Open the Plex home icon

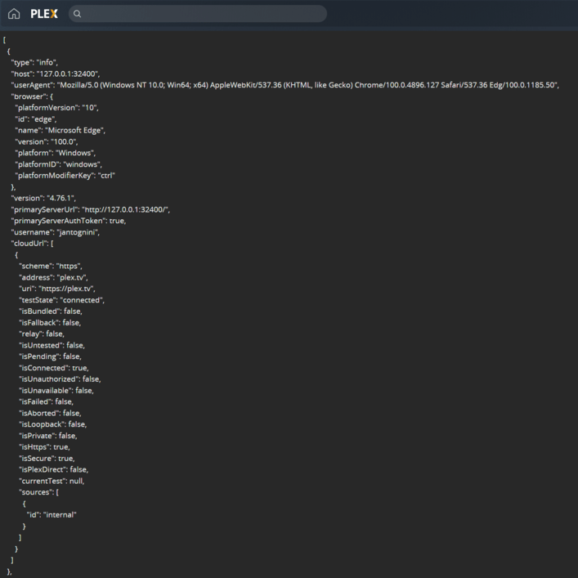(x=14, y=14)
